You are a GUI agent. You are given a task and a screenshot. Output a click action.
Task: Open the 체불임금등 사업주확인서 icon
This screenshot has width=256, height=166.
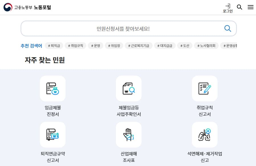[128, 88]
